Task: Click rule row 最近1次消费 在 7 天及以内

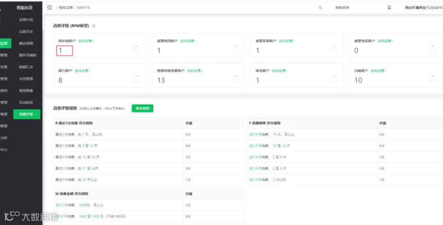Action: (149, 135)
